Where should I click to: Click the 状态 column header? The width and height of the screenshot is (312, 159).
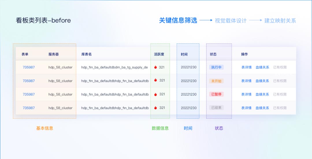(x=213, y=54)
